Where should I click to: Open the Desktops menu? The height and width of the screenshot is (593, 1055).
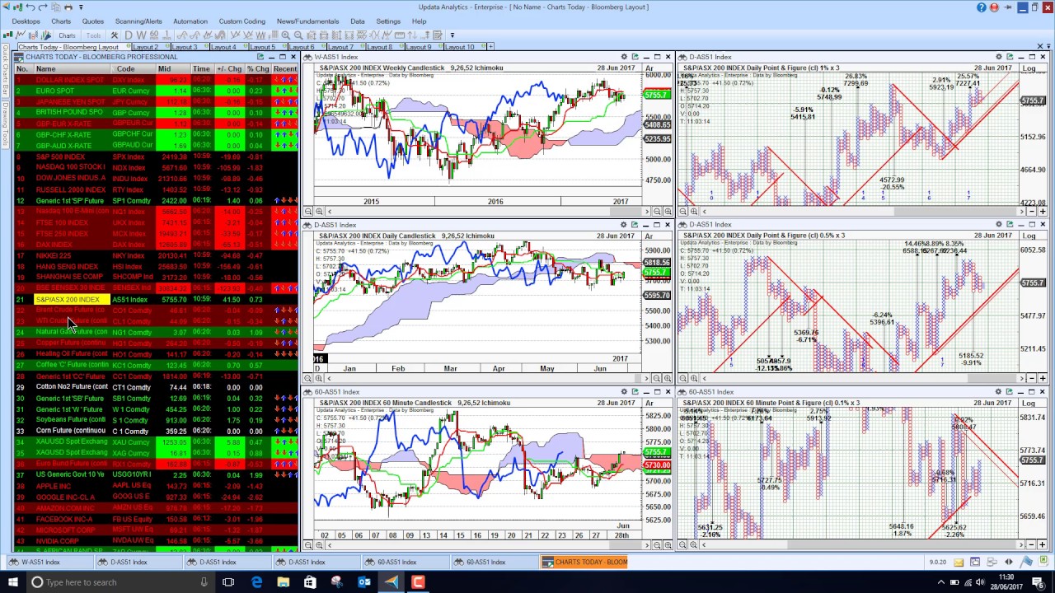coord(26,21)
